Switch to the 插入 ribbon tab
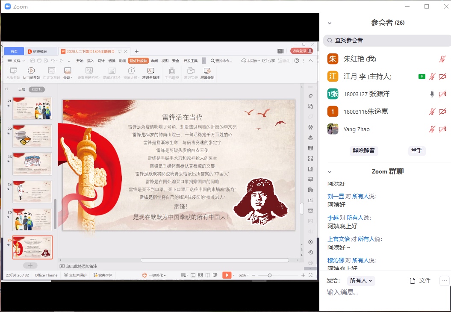Image resolution: width=451 pixels, height=312 pixels. point(91,61)
